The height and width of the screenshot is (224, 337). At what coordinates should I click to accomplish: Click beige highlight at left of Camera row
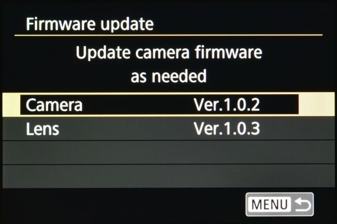(11, 104)
